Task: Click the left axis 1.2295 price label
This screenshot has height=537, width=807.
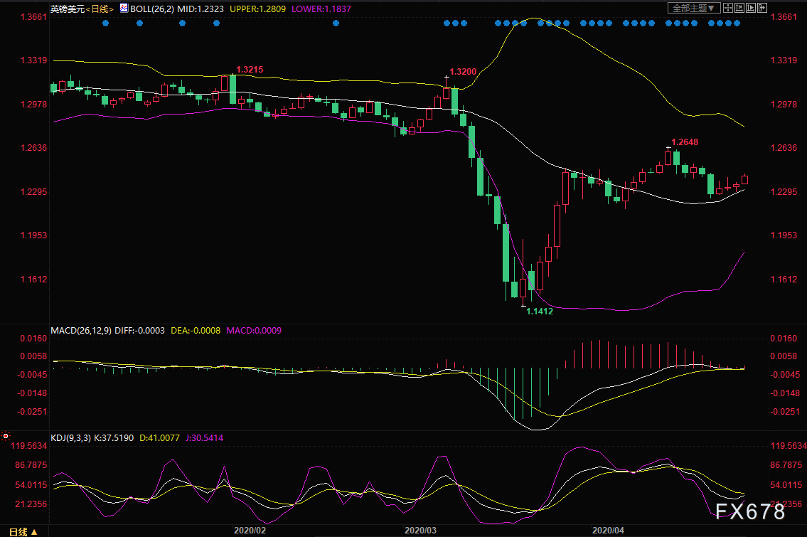Action: coord(33,192)
